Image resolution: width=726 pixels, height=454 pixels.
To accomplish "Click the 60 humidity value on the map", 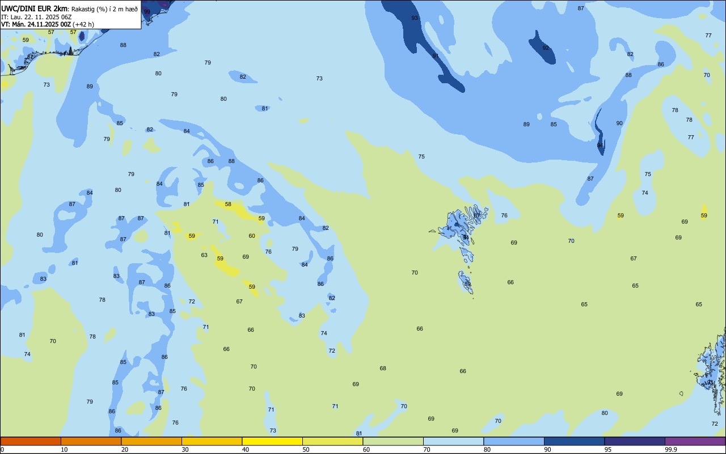I will click(252, 236).
